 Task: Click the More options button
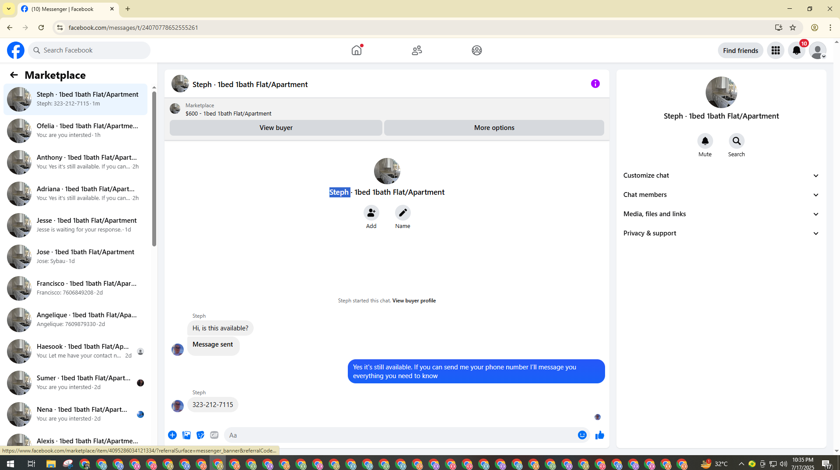pyautogui.click(x=494, y=128)
